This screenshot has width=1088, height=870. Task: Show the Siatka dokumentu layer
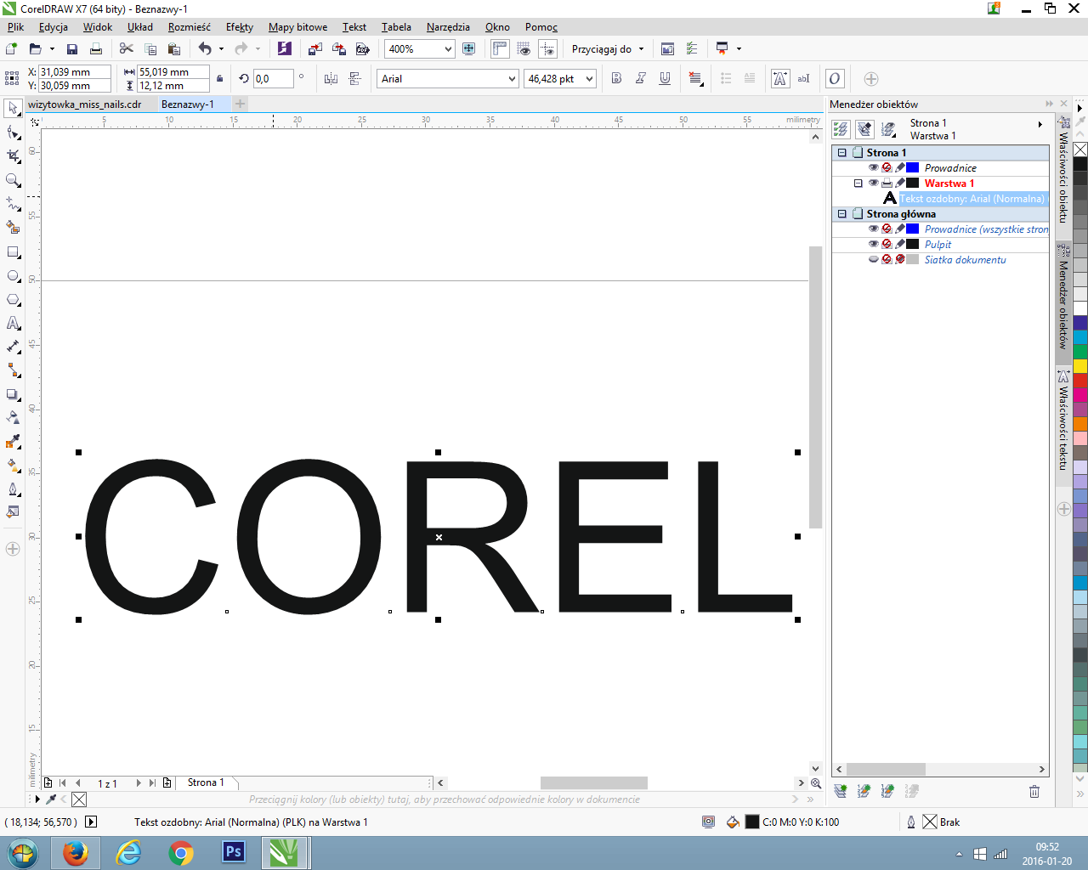click(x=873, y=260)
